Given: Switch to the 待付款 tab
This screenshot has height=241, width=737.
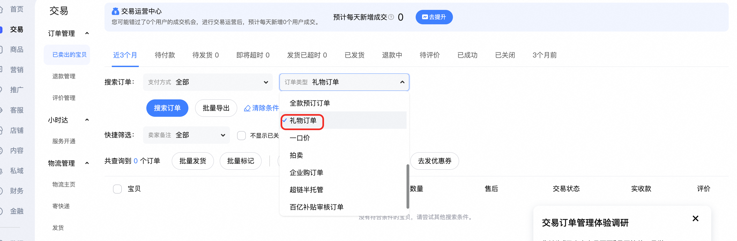Looking at the screenshot, I should coord(165,55).
